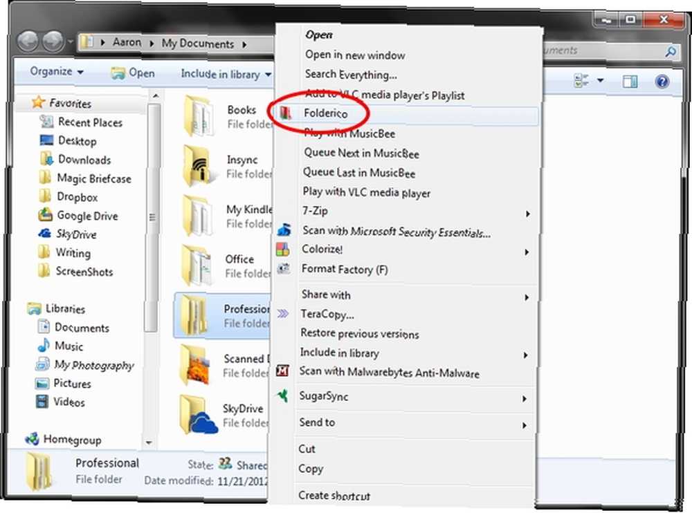Viewport: 692px width, 513px height.
Task: Select the SkyDrive folder icon in file list
Action: click(x=198, y=415)
